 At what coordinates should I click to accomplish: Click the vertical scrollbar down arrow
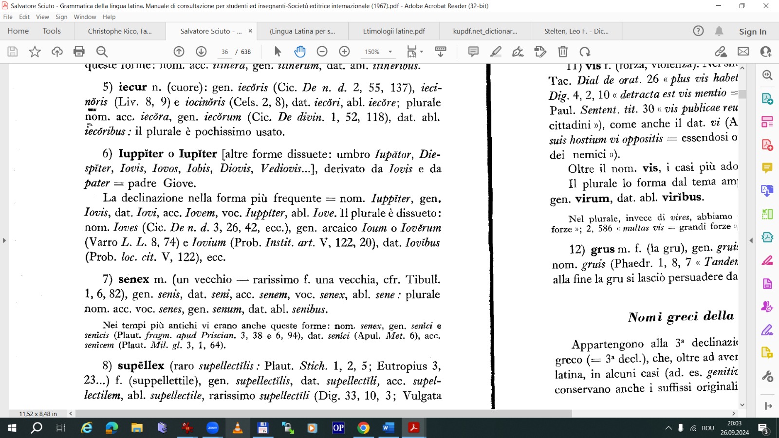[x=742, y=405]
